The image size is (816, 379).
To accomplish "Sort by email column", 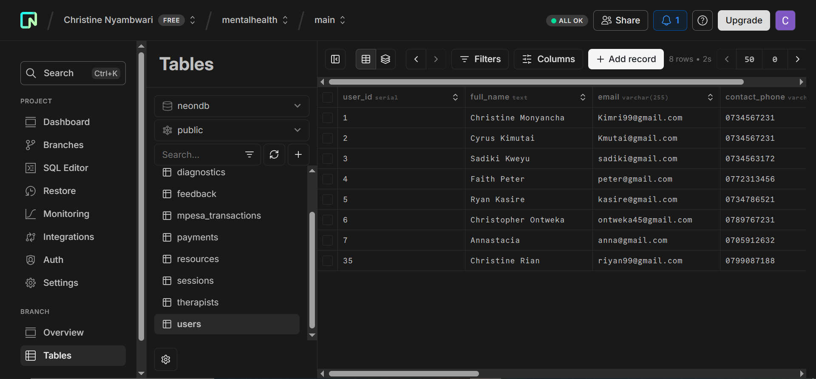I will point(710,97).
